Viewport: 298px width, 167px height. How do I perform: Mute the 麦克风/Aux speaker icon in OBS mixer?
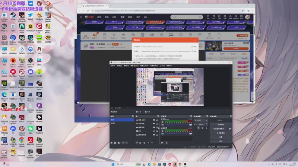pos(162,125)
